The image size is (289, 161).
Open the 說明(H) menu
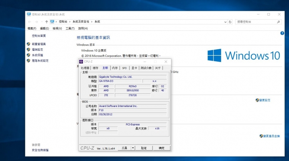(x=83, y=28)
